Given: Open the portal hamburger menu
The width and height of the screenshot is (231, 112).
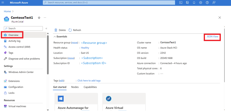Looking at the screenshot, I should click(3, 2).
